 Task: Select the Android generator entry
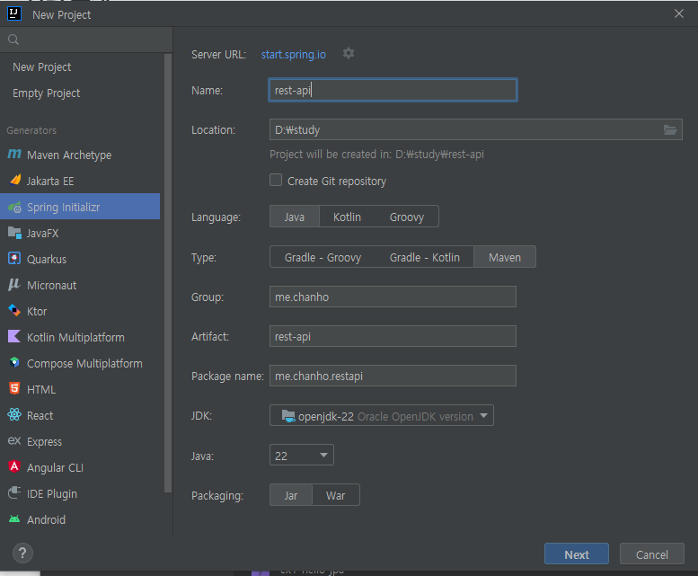(x=80, y=520)
